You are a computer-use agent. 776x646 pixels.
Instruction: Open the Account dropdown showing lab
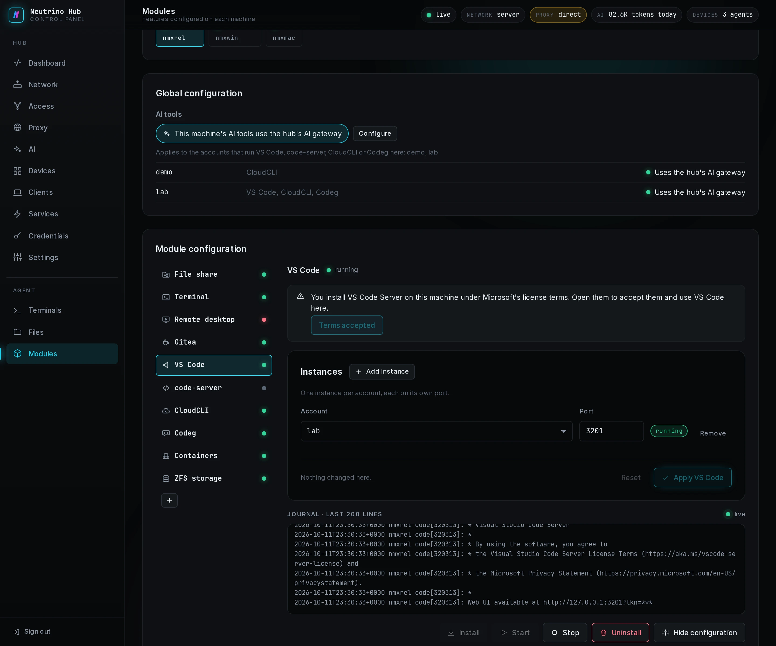[x=436, y=431]
